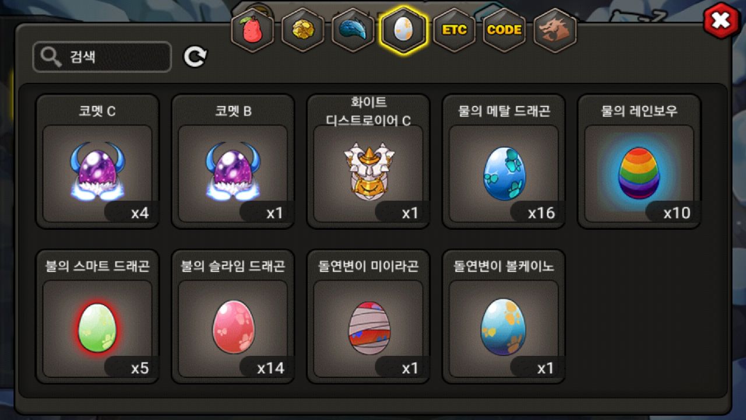Select the 코멧 B egg item

(233, 162)
